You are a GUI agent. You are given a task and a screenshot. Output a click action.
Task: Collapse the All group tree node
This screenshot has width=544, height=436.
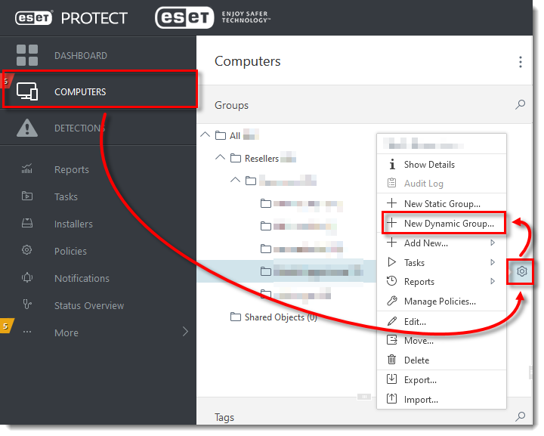(206, 135)
